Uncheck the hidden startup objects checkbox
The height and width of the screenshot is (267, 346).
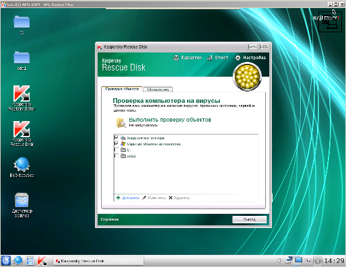click(x=116, y=144)
